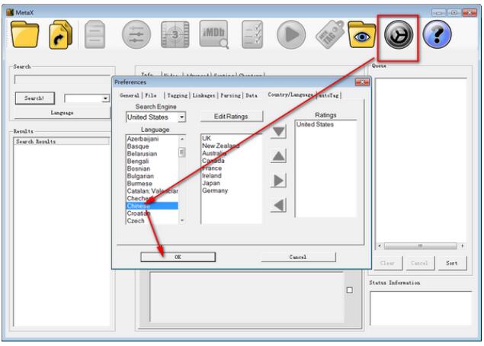Screen dimensions: 484x346
Task: Select Chinese in the Language list
Action: [x=152, y=206]
